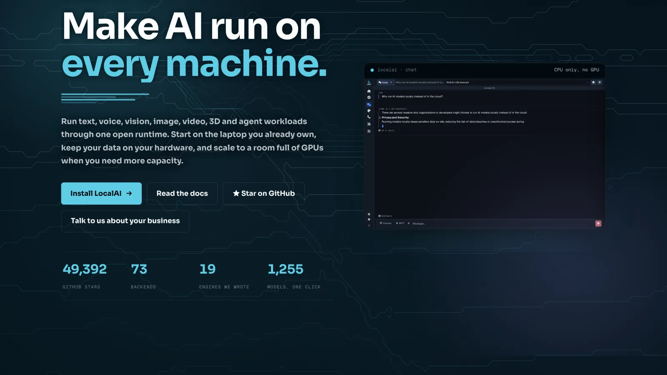Expand the sidebar with the chevron arrow
Image resolution: width=667 pixels, height=375 pixels.
pos(369,225)
